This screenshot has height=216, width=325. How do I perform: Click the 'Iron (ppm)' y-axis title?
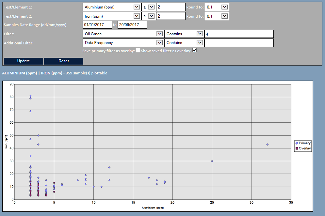click(6, 142)
